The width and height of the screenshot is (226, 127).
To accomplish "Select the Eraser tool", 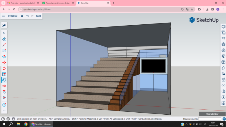I will coord(4,39).
